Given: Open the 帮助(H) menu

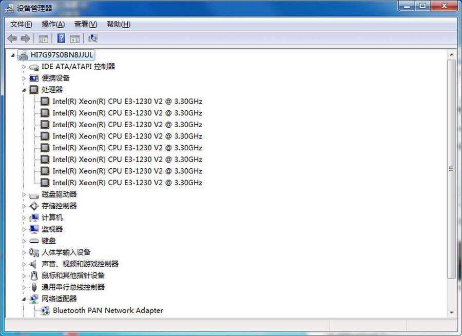Looking at the screenshot, I should (119, 24).
